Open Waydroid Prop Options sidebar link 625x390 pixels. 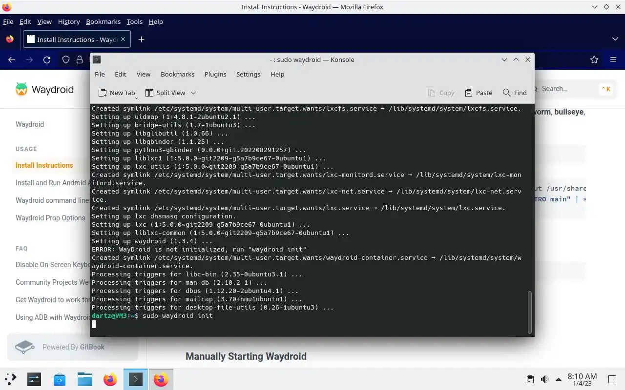coord(50,218)
